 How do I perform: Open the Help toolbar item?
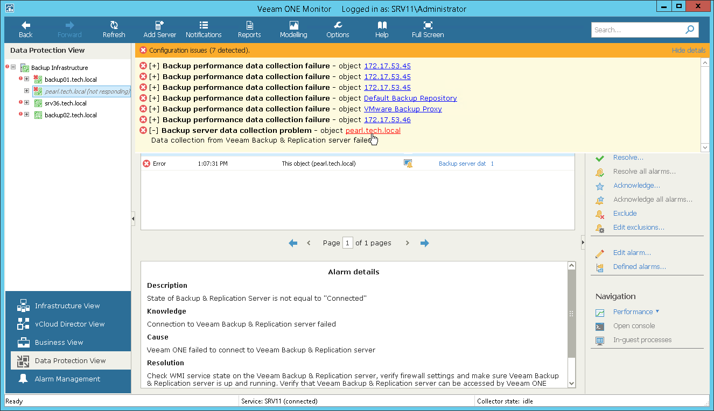pyautogui.click(x=382, y=30)
